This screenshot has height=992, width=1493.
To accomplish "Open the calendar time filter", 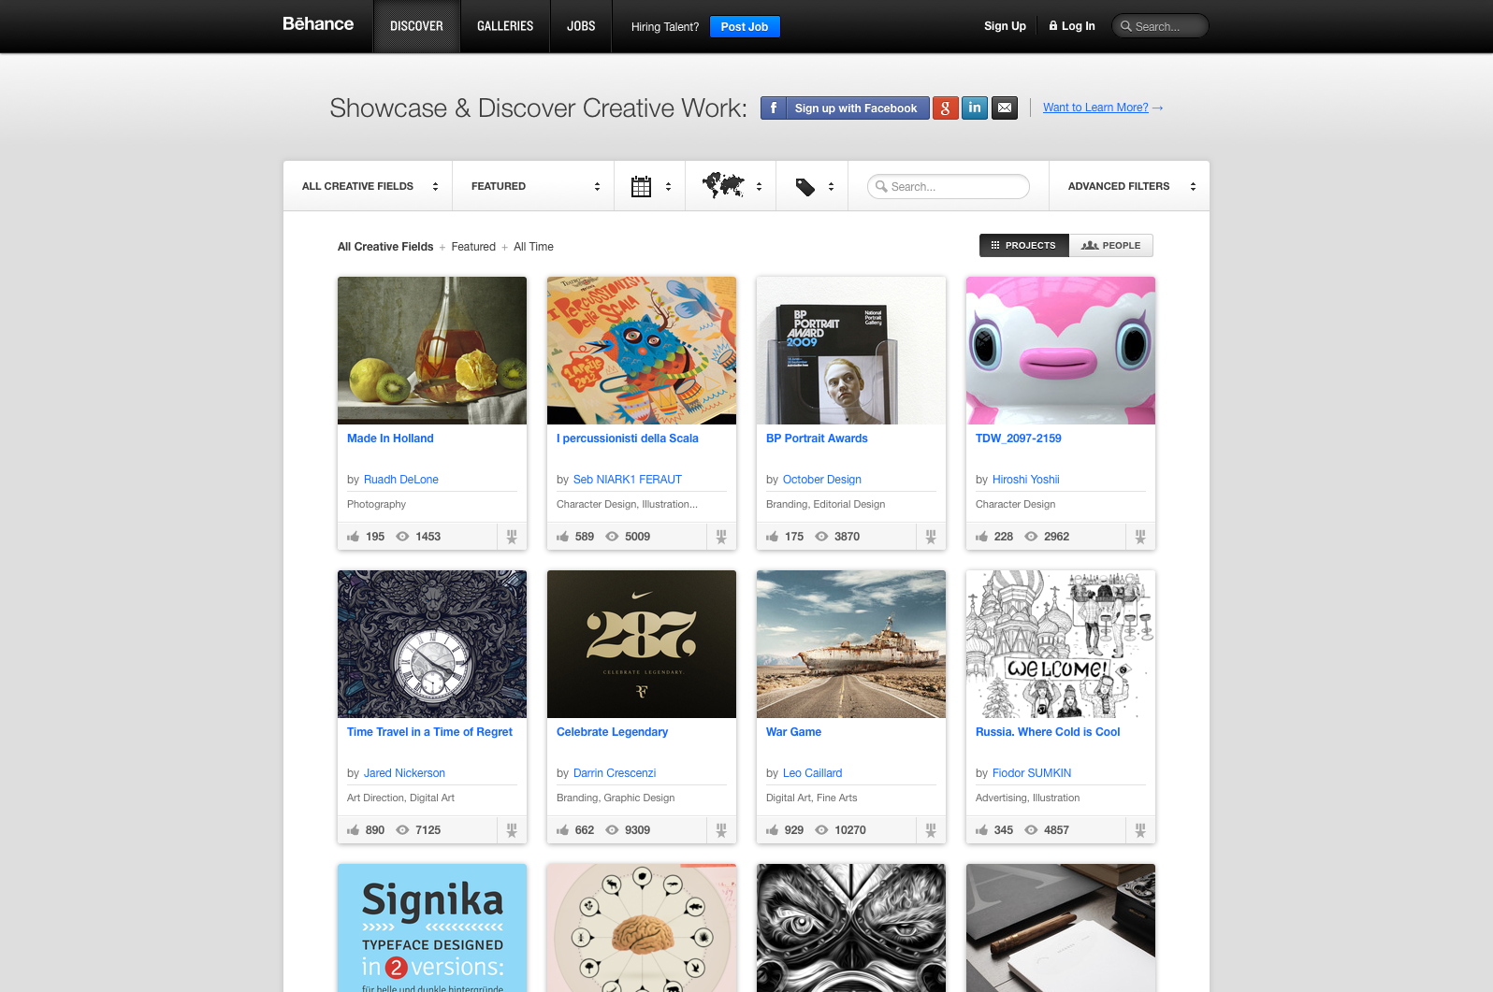I will [650, 186].
